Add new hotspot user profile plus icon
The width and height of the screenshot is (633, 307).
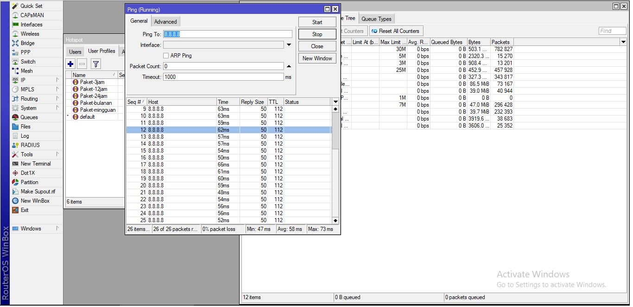tap(70, 64)
